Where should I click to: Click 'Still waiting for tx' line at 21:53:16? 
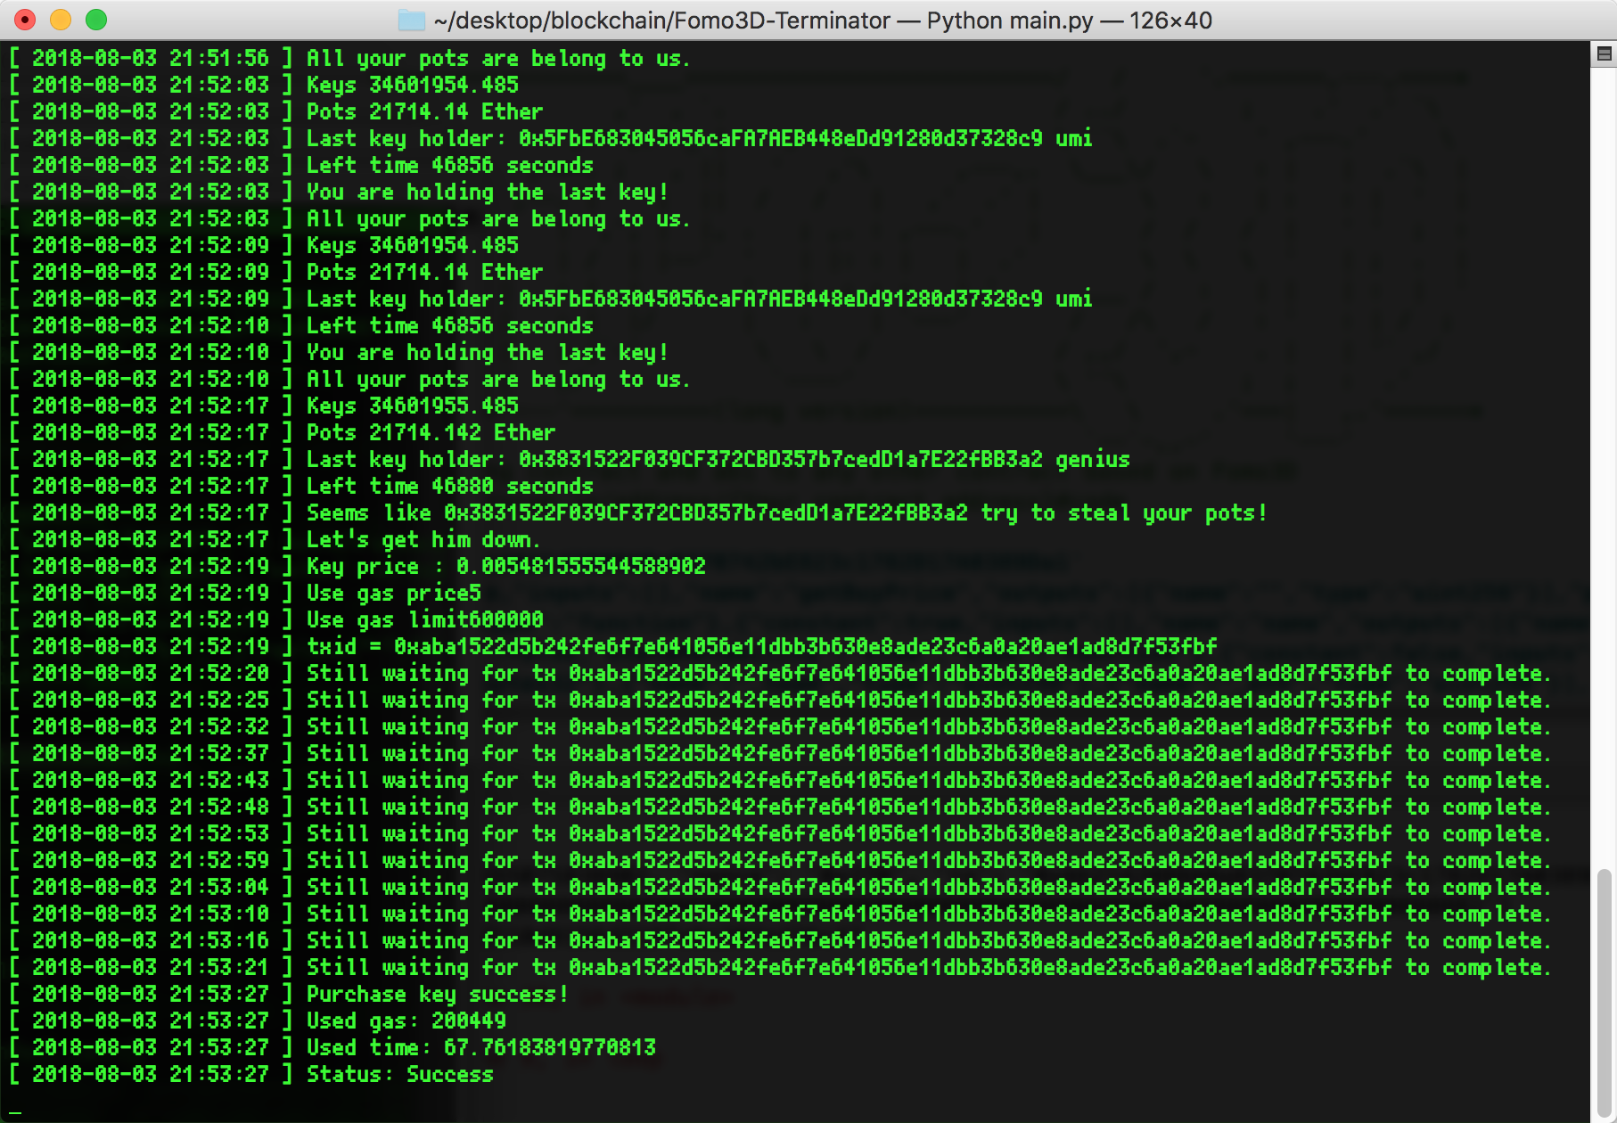pyautogui.click(x=780, y=940)
